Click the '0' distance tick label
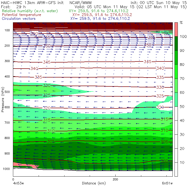Image resolution: width=188 pixels, height=188 pixels. [13, 179]
